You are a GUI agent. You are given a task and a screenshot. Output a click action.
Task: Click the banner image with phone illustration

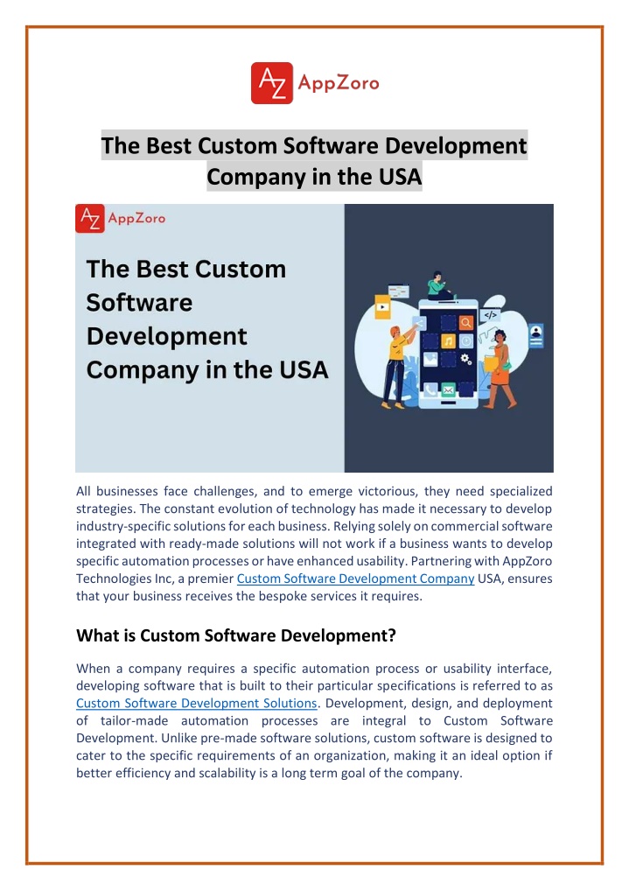click(314, 338)
